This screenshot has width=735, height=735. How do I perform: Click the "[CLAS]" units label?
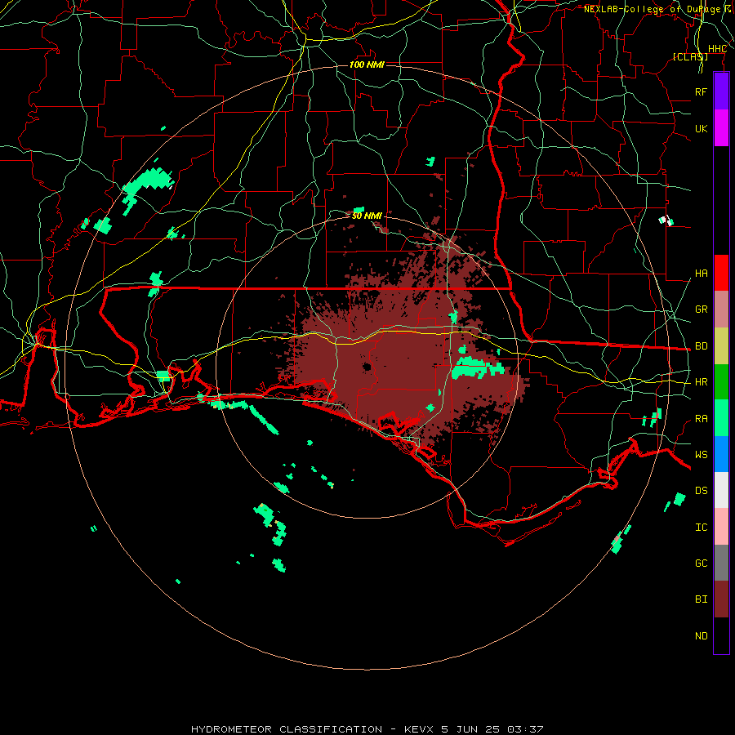point(690,57)
